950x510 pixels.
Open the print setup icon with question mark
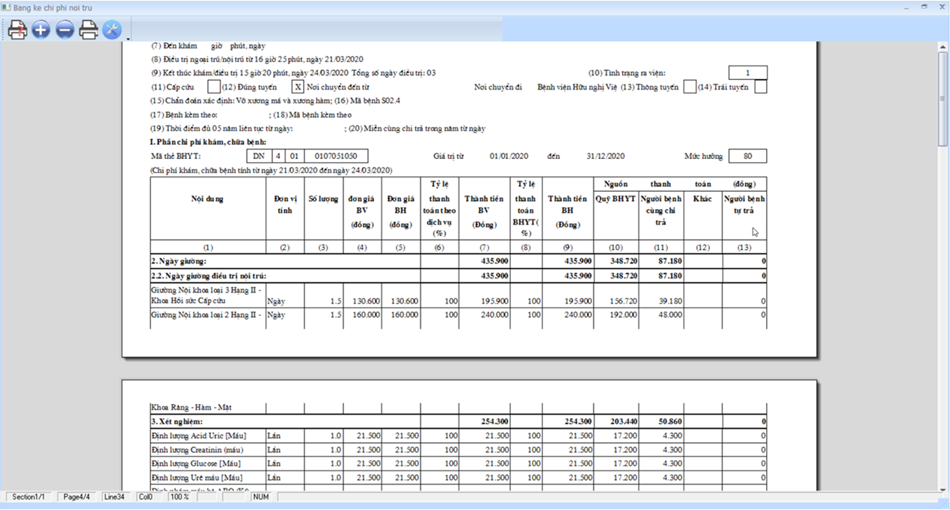tap(17, 30)
